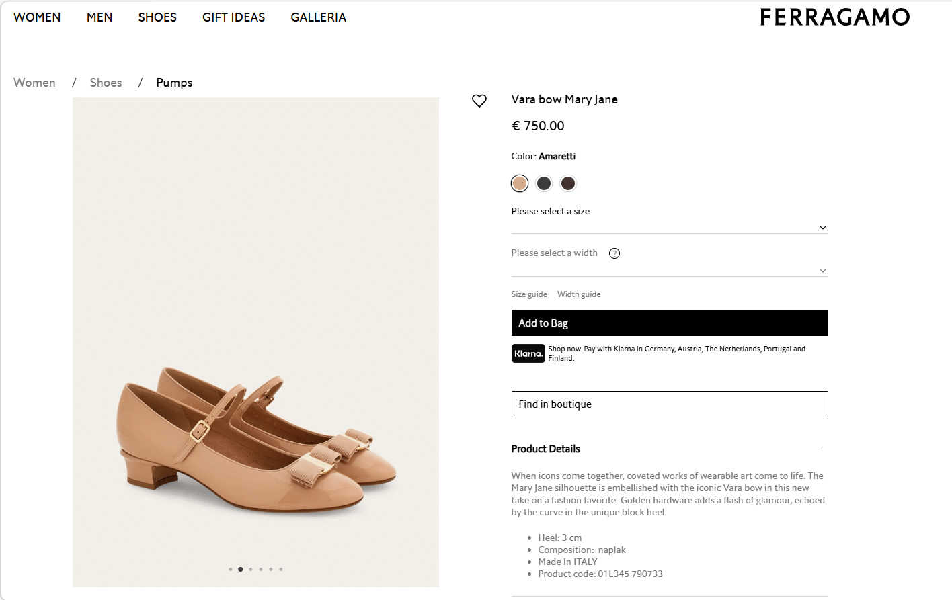Show the first product image dot

pos(231,569)
